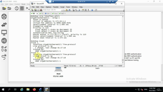
Task: Click tab scroll right arrow in SecureCRT
Action: click(x=123, y=13)
